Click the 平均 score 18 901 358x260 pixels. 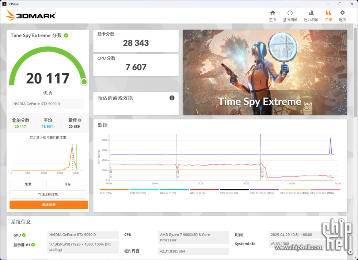[47, 126]
